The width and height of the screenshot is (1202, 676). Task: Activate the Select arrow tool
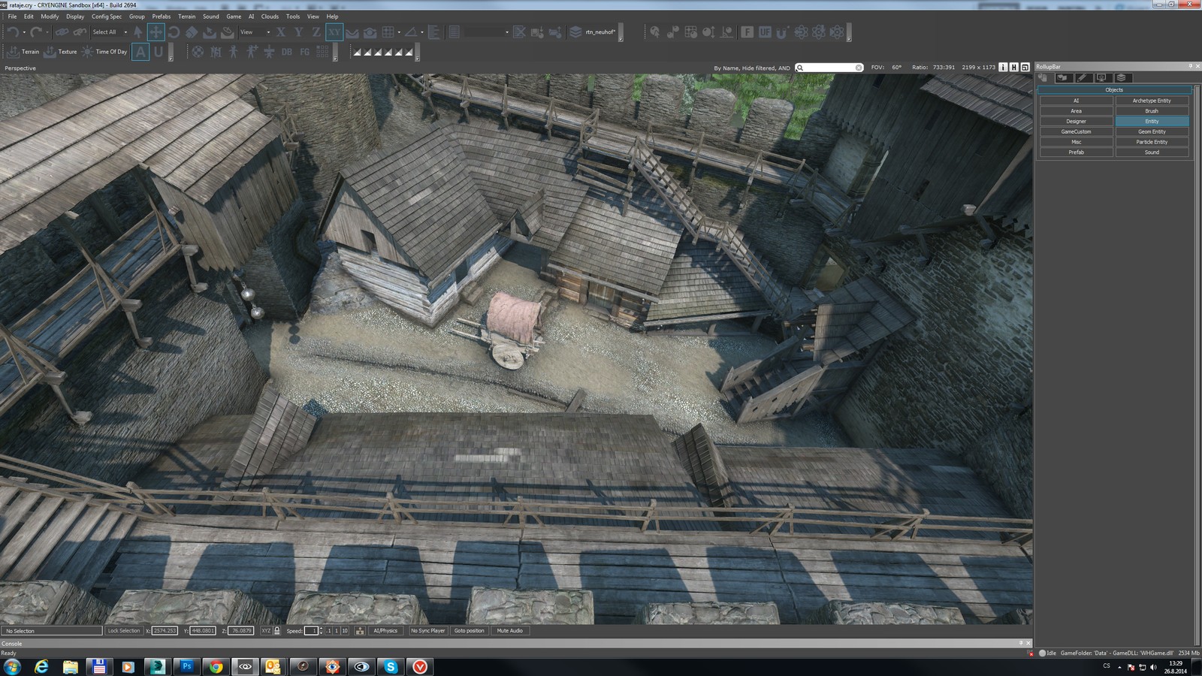click(x=138, y=32)
